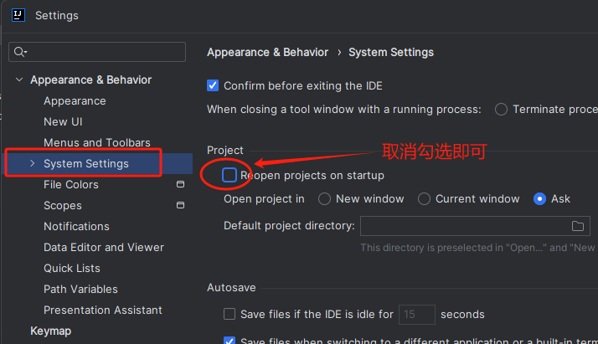Select the Terminate process radio button
598x344 pixels.
(501, 109)
